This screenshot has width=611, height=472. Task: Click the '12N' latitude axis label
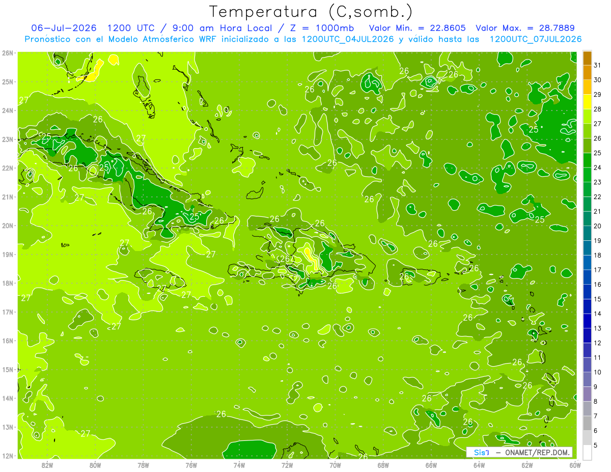[x=7, y=456]
